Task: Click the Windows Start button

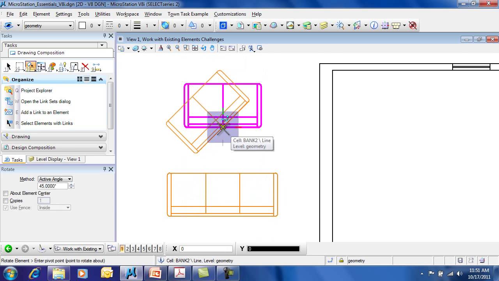Action: point(10,273)
